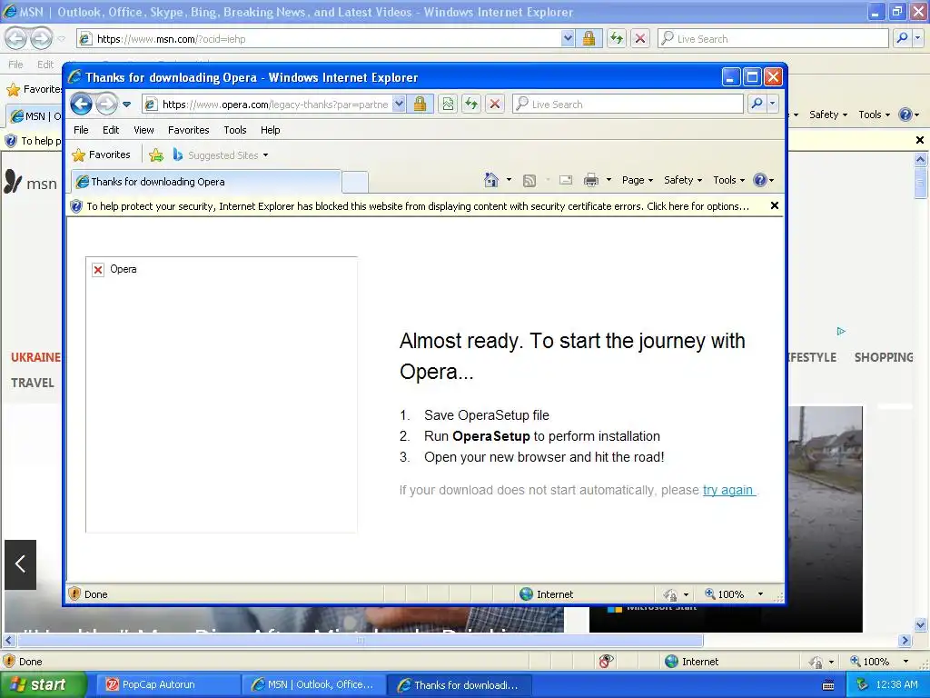Screen dimensions: 930x698
Task: Click Live Search box in Opera window
Action: 628,105
